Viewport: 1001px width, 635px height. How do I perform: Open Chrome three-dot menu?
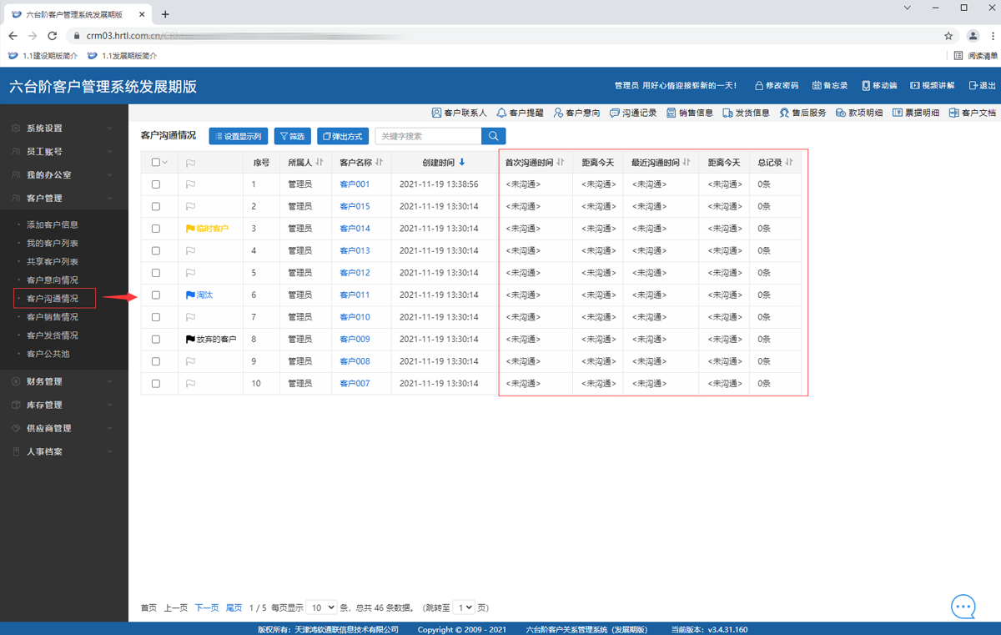pos(993,36)
